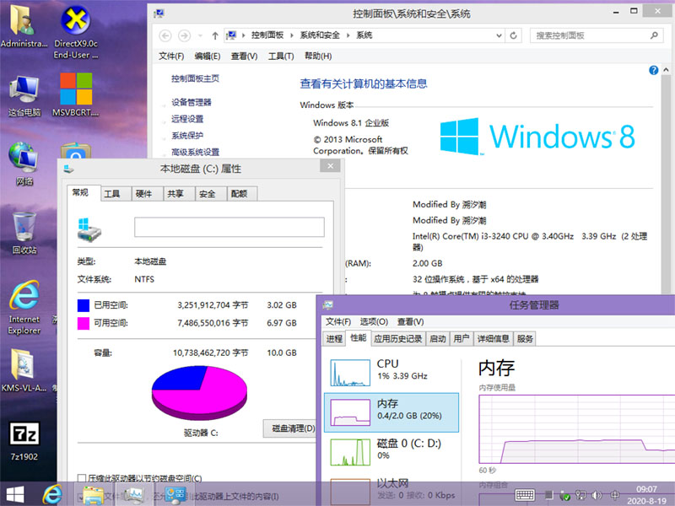Screen dimensions: 675x506
Task: Open the 回收站 recycle bin icon
Action: pyautogui.click(x=24, y=233)
